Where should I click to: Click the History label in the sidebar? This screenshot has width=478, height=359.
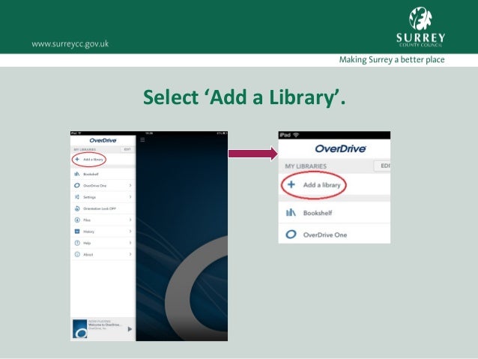point(88,232)
